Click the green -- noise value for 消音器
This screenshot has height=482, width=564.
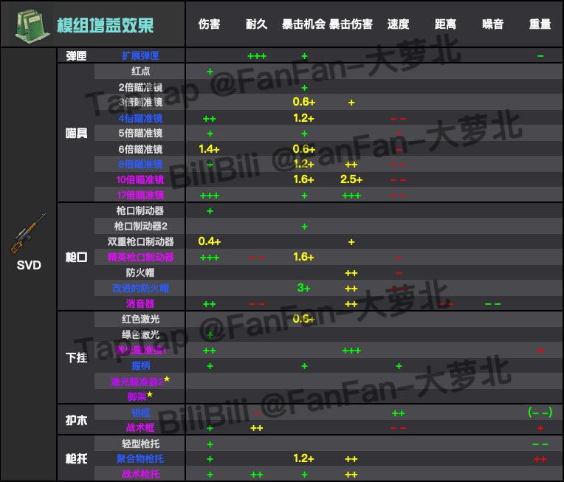point(493,304)
